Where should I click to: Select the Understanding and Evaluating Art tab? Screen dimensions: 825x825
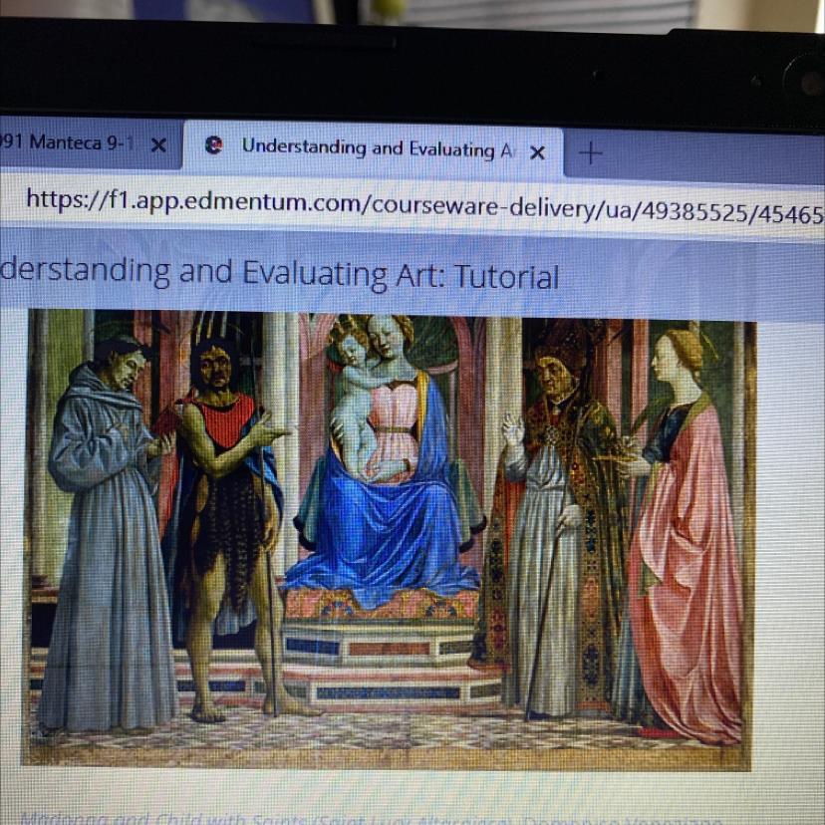point(373,148)
